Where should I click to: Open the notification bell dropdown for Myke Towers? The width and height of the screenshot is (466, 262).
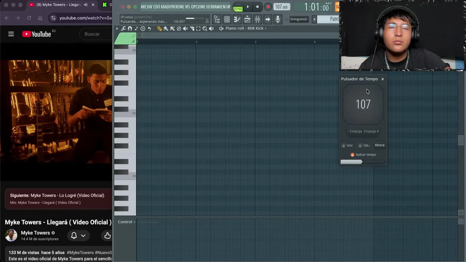pos(78,236)
